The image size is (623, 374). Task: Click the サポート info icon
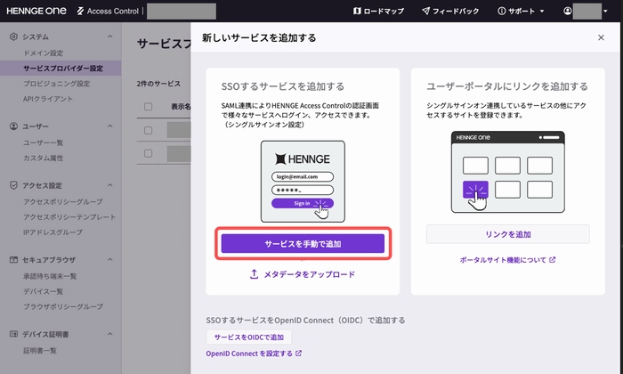(x=501, y=11)
